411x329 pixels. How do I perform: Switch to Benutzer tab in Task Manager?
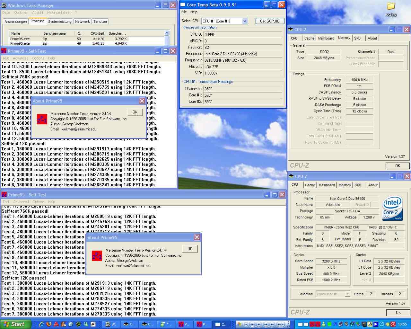[100, 22]
